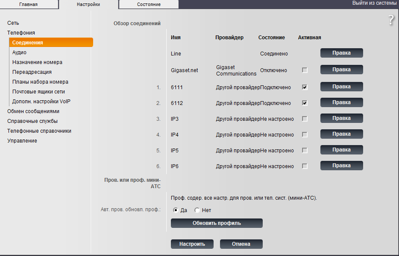The image size is (399, 256).
Task: Open Переадресация in the sidebar
Action: point(32,72)
